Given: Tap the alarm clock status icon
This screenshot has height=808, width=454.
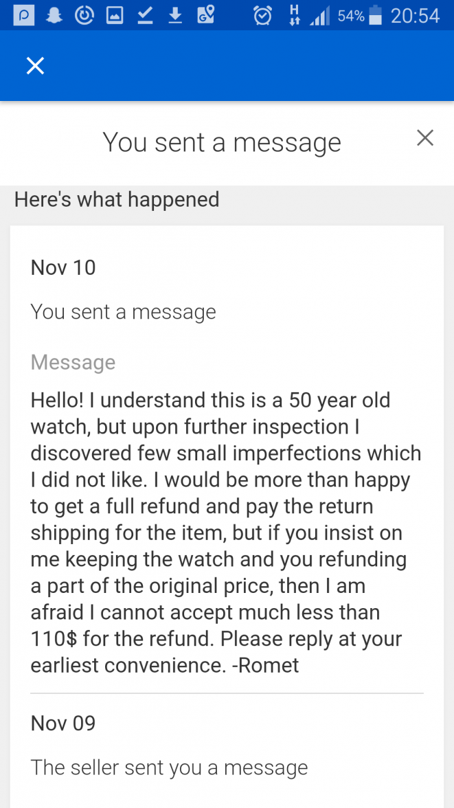Looking at the screenshot, I should click(262, 15).
